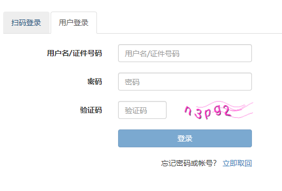This screenshot has width=282, height=191.
Task: Select the password entry box
Action: pyautogui.click(x=185, y=82)
